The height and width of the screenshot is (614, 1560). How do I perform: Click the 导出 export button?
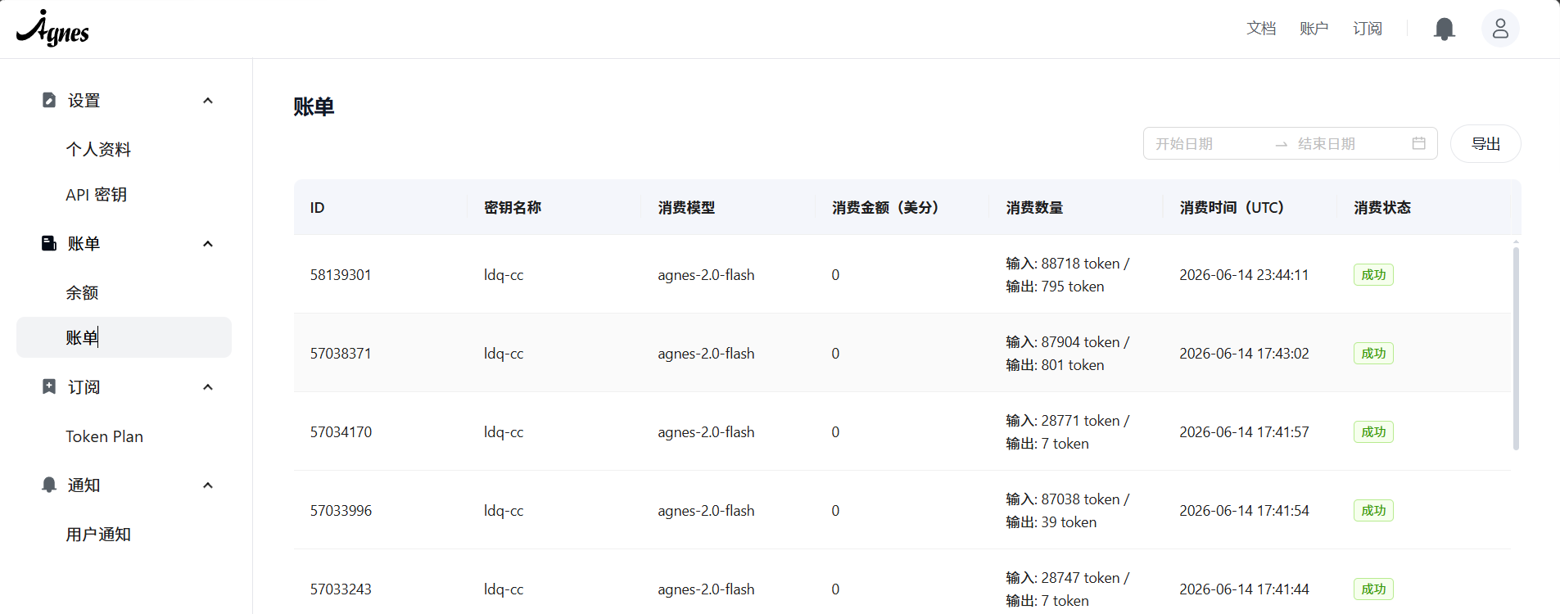[1485, 144]
